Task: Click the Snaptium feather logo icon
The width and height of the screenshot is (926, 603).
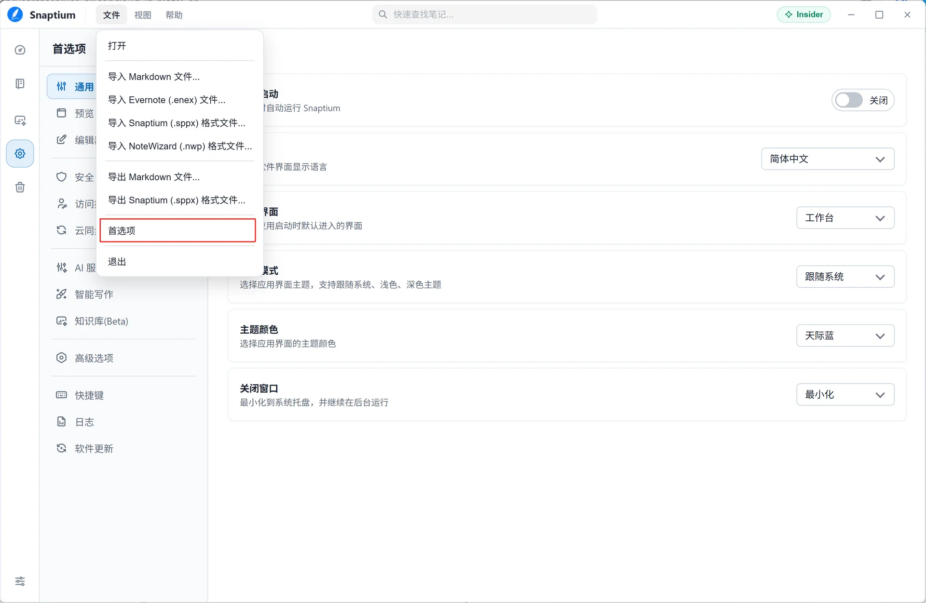Action: (15, 14)
